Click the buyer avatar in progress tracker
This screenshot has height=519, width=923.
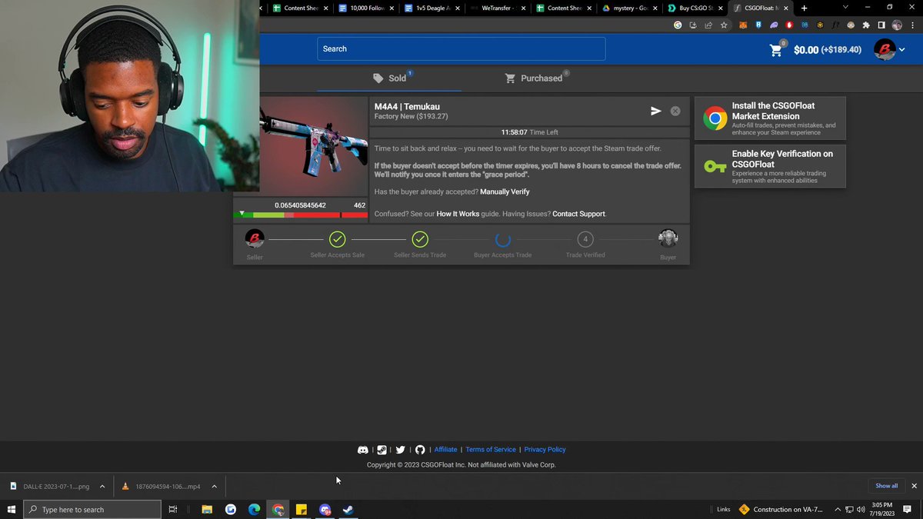click(668, 239)
